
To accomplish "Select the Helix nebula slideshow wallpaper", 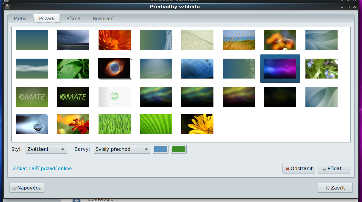I will (x=115, y=68).
